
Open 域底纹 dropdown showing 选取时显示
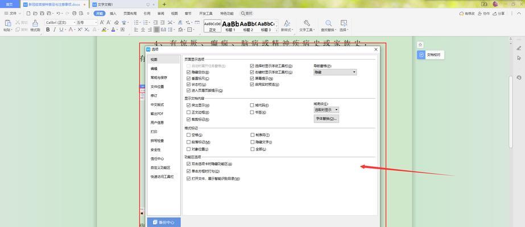pos(326,110)
